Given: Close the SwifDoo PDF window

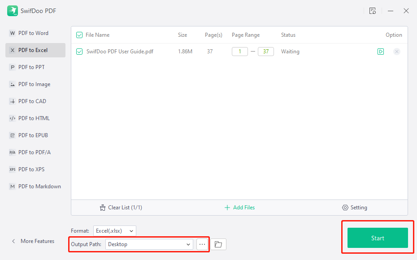Looking at the screenshot, I should (406, 11).
